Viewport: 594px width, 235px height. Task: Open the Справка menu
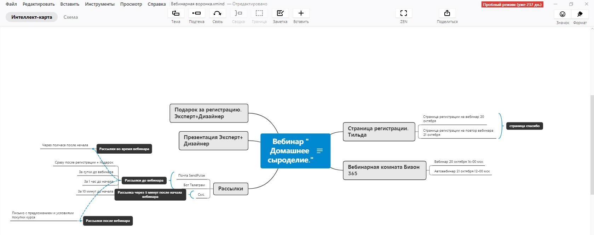156,4
